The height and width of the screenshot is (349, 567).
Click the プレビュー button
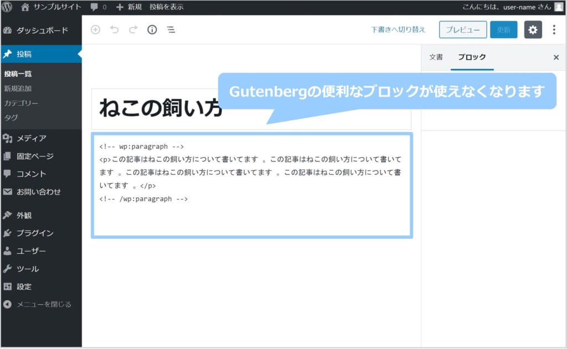click(x=463, y=30)
